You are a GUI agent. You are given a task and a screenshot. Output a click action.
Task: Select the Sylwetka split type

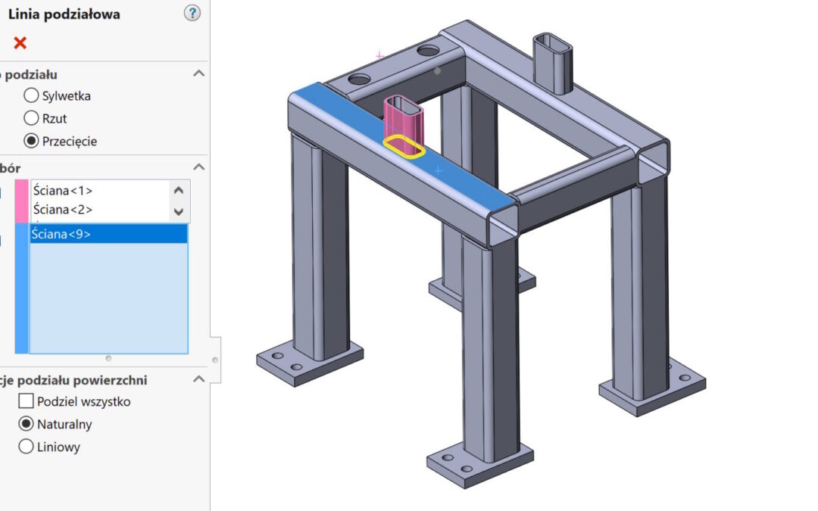[31, 95]
